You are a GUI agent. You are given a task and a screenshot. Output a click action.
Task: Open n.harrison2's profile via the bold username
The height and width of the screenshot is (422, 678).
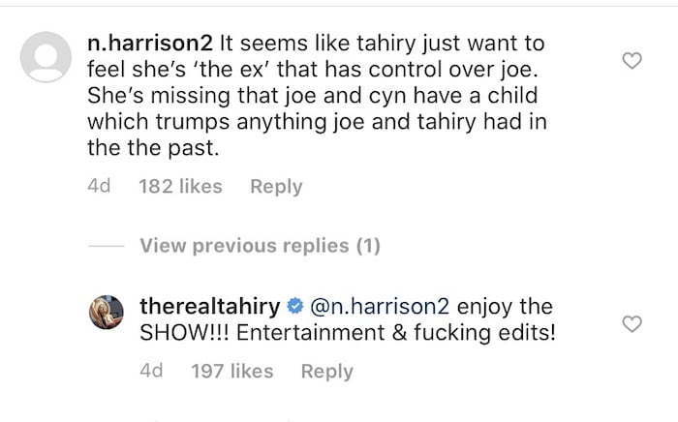[x=150, y=44]
